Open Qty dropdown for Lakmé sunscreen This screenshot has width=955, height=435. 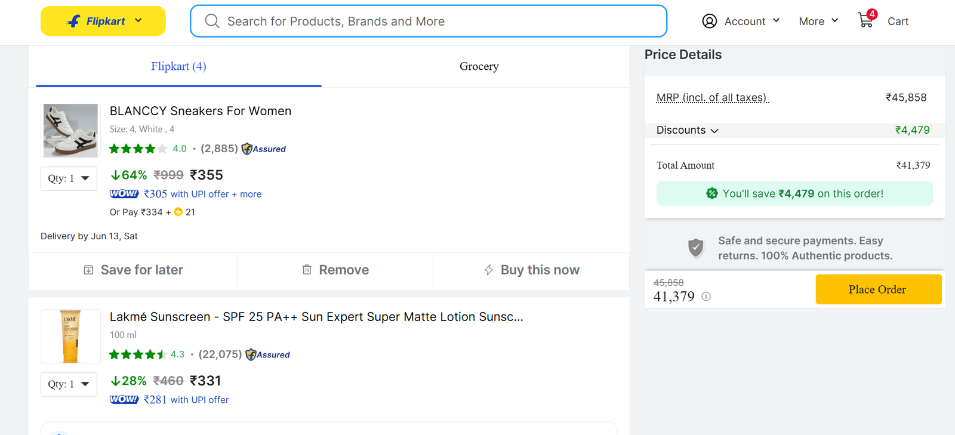(x=69, y=384)
